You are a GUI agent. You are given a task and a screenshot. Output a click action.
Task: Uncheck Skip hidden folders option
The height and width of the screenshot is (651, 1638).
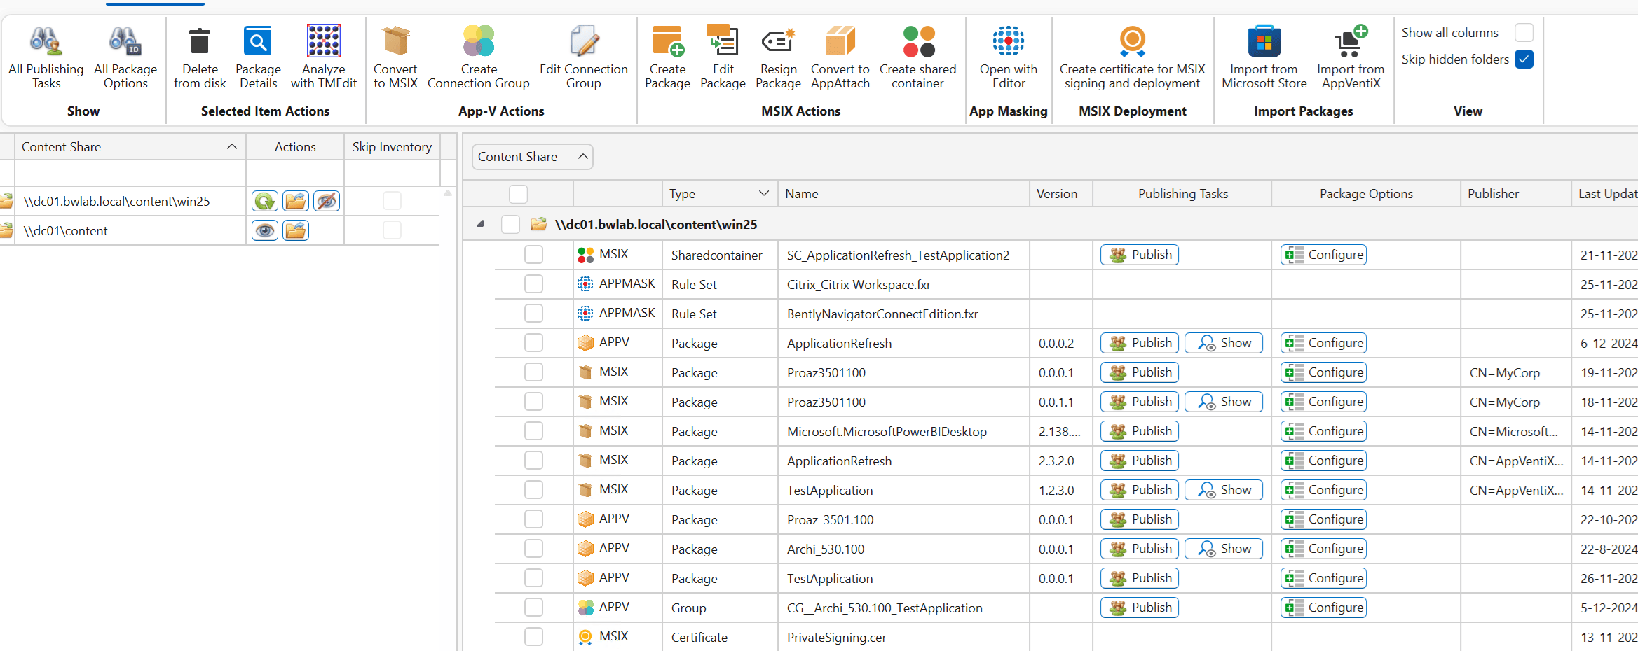(x=1524, y=59)
